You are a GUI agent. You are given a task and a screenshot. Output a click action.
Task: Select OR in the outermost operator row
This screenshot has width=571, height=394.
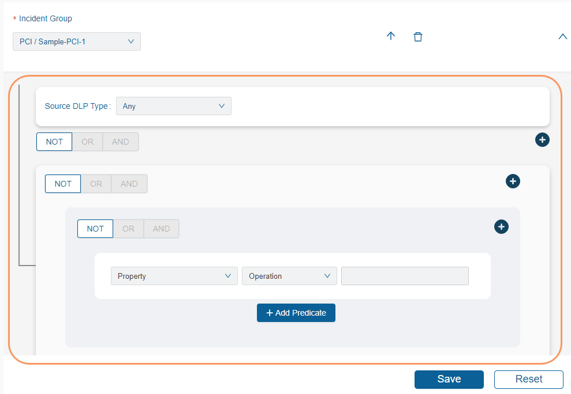[87, 142]
